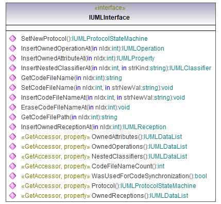Click the diamond icon beside InsertCodeFileNameAt
This screenshot has height=204, width=221.
pos(12,98)
